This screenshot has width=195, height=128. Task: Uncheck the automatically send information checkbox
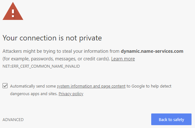[x=5, y=86]
